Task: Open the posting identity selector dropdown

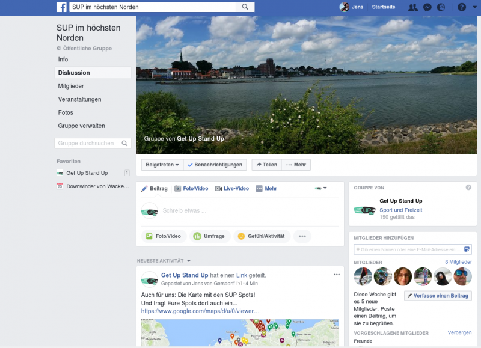Action: pos(321,188)
